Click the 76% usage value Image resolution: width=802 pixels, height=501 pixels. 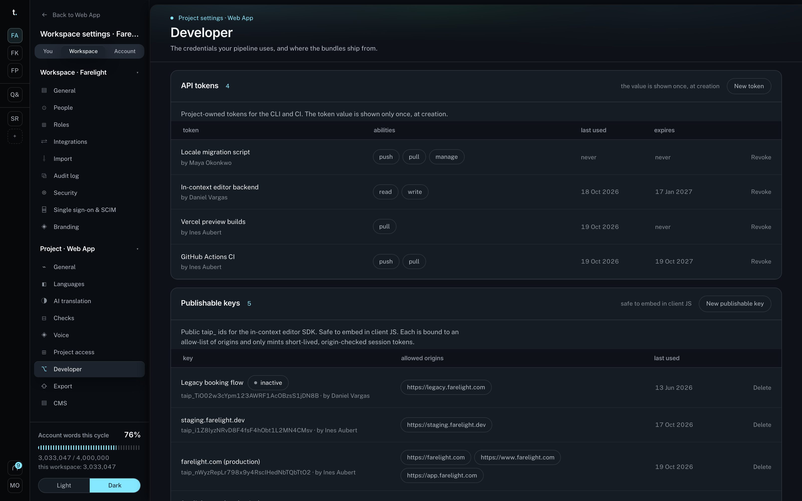(132, 435)
